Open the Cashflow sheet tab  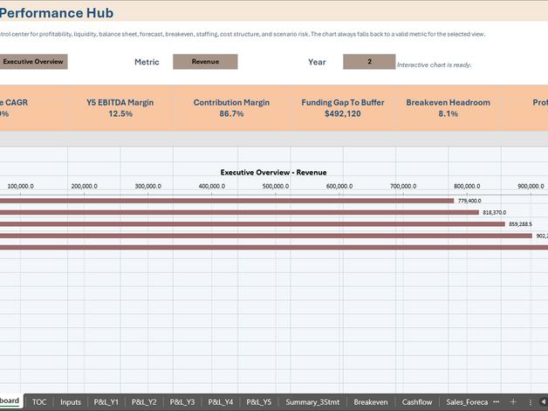[417, 402]
